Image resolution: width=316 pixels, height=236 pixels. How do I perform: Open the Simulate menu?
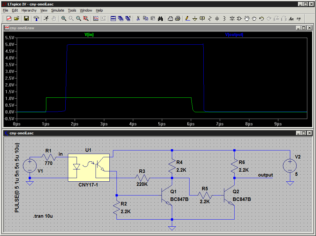click(x=58, y=10)
